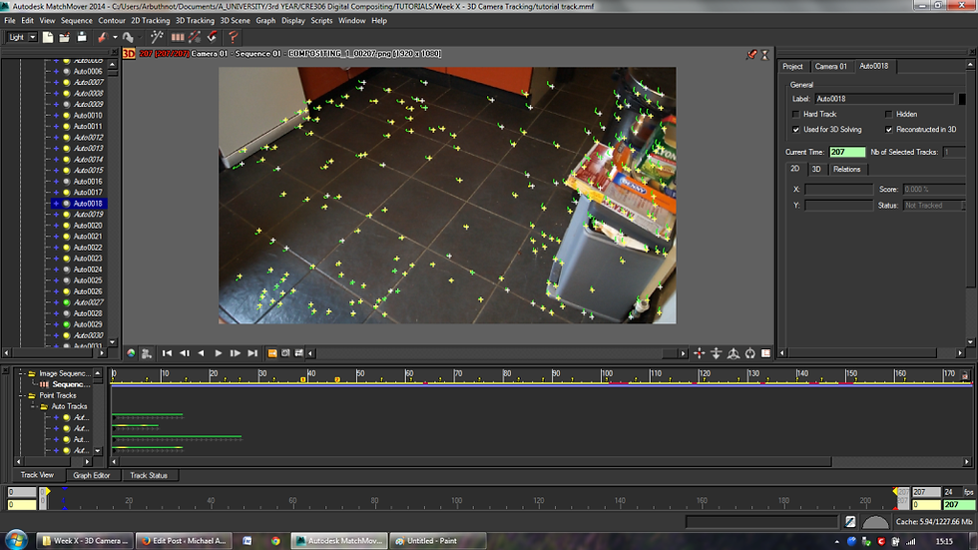Click the 3D axis rotate icon below viewport
Screen dimensions: 978x550
pyautogui.click(x=733, y=353)
